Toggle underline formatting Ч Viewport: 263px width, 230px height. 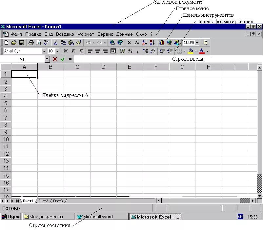click(x=81, y=51)
